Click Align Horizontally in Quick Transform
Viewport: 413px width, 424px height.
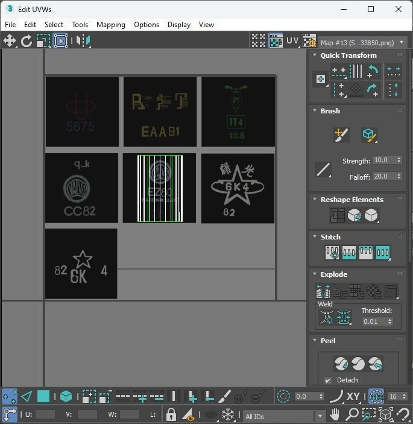[339, 72]
